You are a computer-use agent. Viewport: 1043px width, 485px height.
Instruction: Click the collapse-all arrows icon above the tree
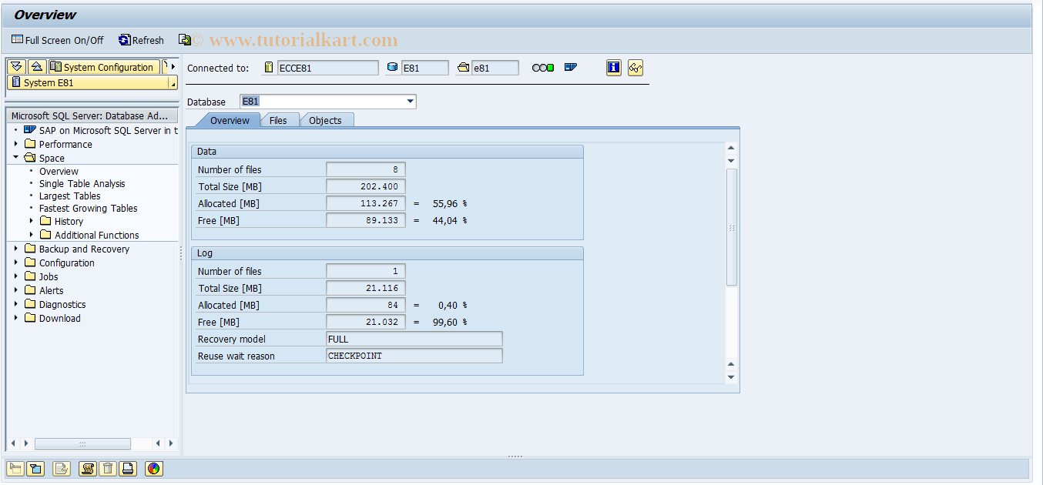36,66
